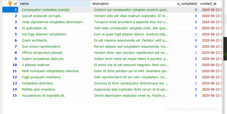Viewport: 227px width, 114px height.
Task: Select name 'Modi numquam voluptatibus delectus.'
Action: point(51,71)
